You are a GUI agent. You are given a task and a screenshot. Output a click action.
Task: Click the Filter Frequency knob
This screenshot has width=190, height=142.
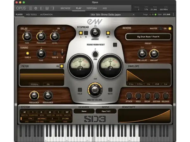(34, 96)
